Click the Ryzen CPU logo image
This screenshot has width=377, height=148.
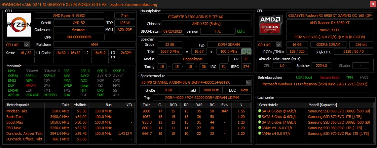click(x=19, y=25)
